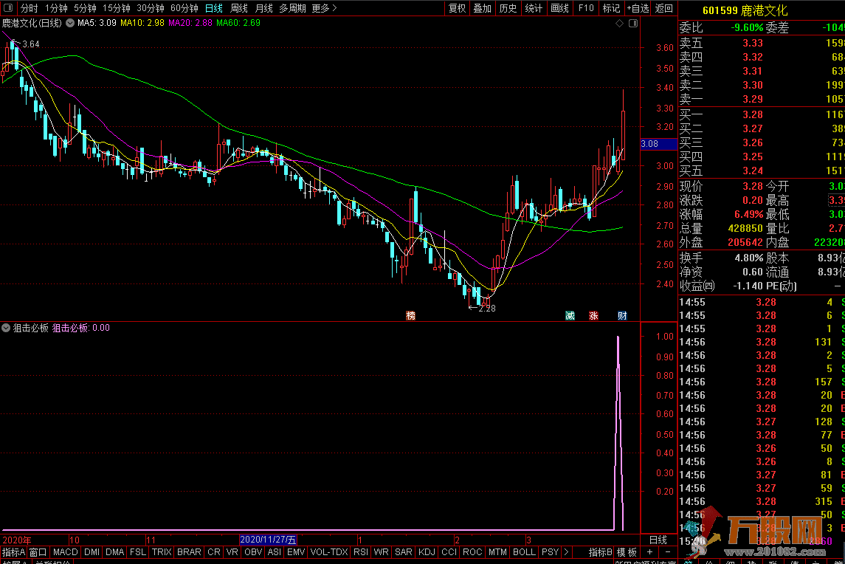Screen dimensions: 845x564
Task: Open the 历史 history button
Action: point(508,8)
